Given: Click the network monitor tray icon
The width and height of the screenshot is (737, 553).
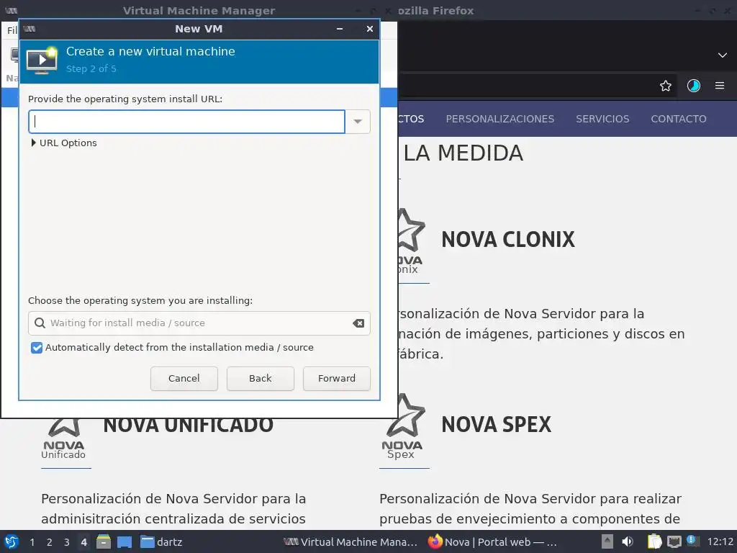Looking at the screenshot, I should pyautogui.click(x=674, y=542).
